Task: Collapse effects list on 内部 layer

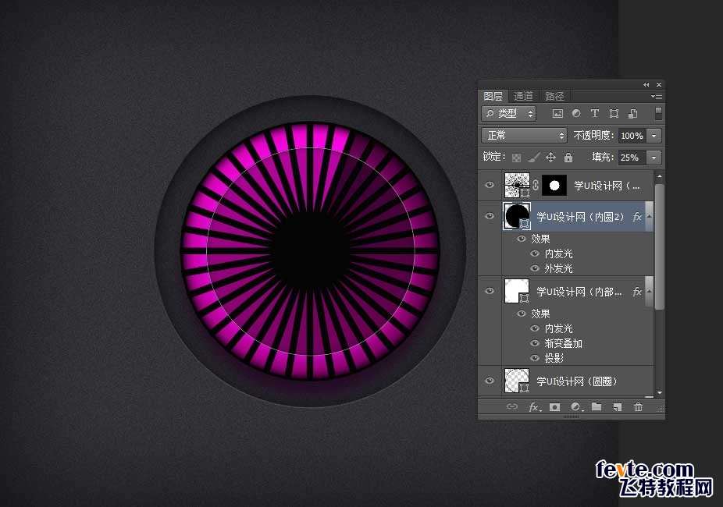Action: [649, 292]
